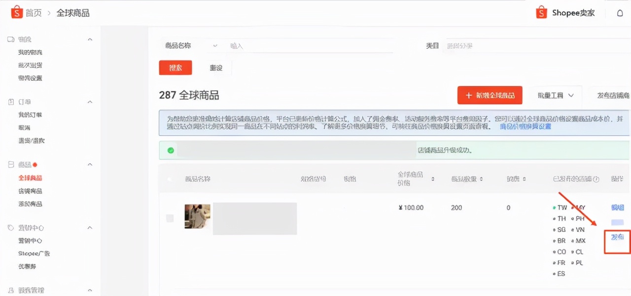Check the select-all checkbox in the table header
631x296 pixels.
[x=170, y=178]
